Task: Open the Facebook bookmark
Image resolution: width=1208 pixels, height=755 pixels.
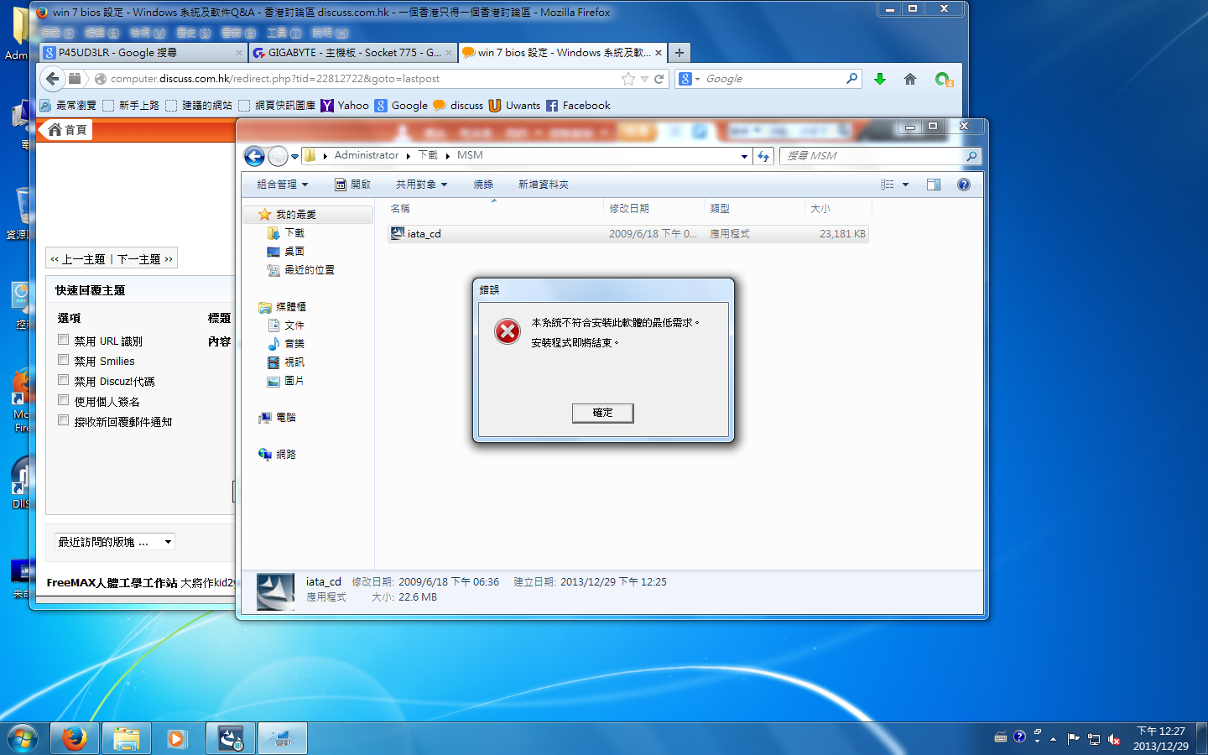Action: click(578, 106)
